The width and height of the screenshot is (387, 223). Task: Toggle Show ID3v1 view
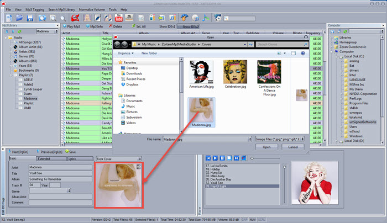click(167, 26)
